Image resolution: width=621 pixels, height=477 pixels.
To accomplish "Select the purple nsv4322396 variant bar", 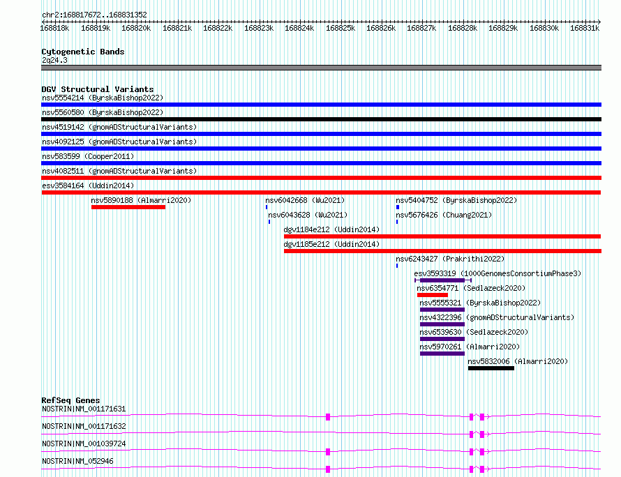I will pyautogui.click(x=442, y=324).
